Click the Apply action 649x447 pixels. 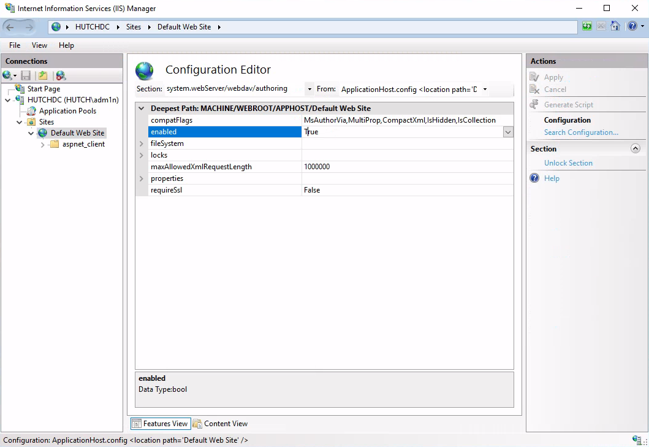coord(553,77)
